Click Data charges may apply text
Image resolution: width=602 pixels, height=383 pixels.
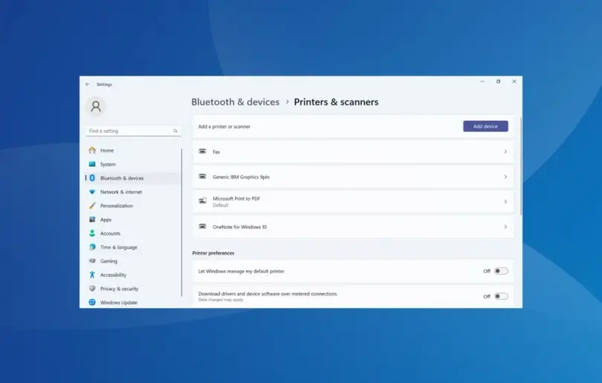coord(221,300)
